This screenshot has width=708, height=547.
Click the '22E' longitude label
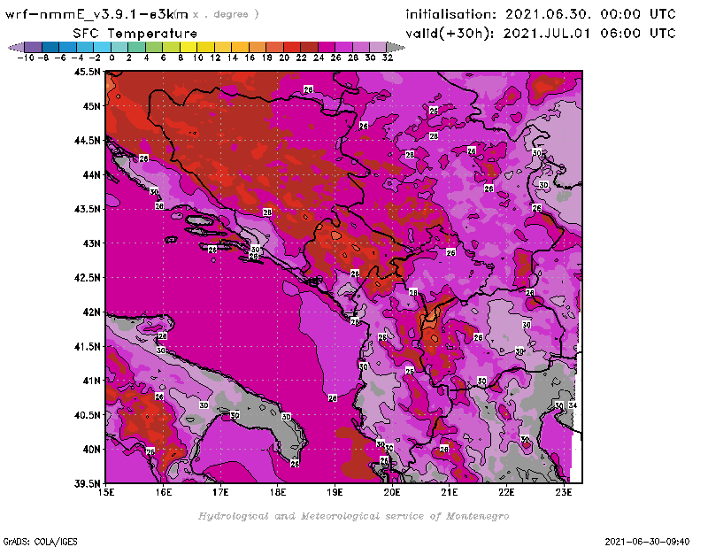pyautogui.click(x=506, y=492)
